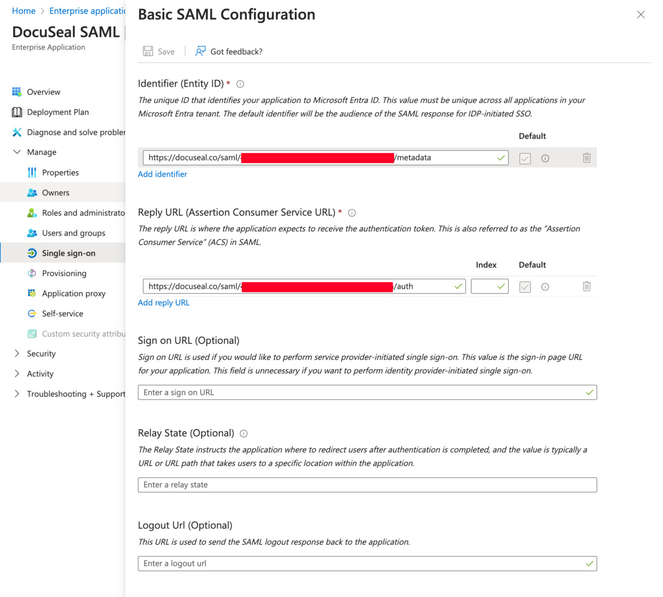
Task: Click Add identifier link
Action: coord(162,174)
